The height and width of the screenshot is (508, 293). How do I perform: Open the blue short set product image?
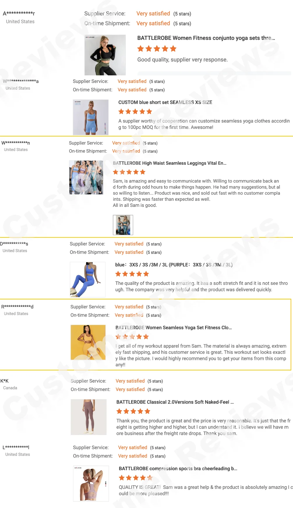click(91, 117)
